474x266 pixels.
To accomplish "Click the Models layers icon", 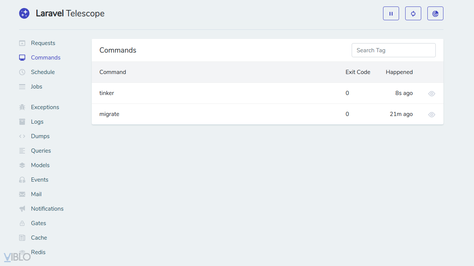I will click(x=22, y=165).
